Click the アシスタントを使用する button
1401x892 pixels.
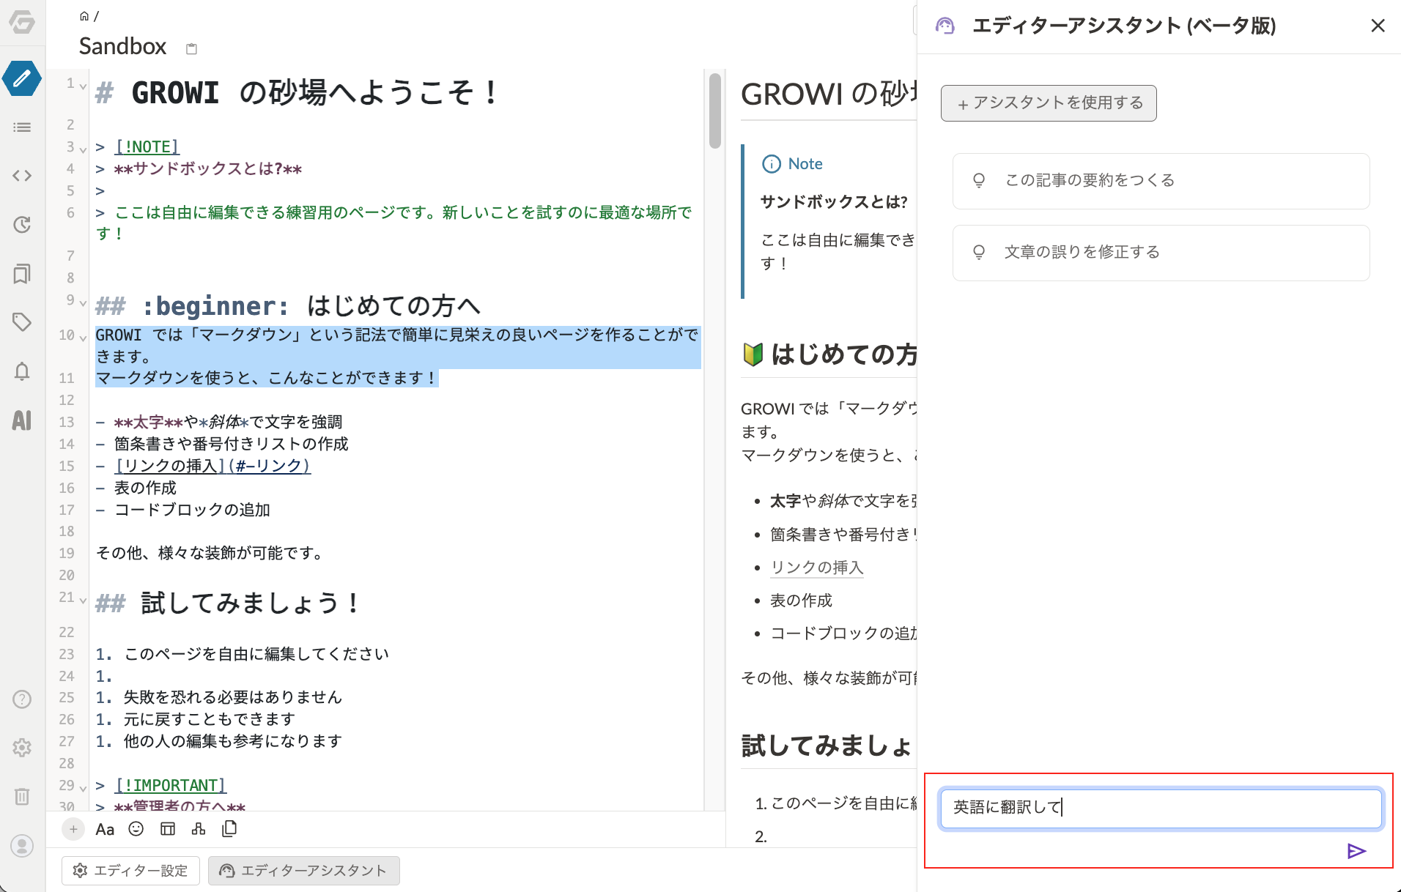pyautogui.click(x=1049, y=103)
